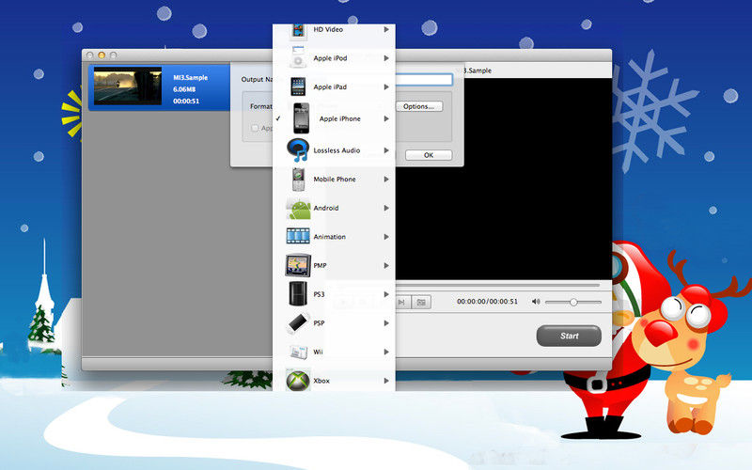The image size is (752, 470).
Task: Click the PMP player icon
Action: (298, 265)
